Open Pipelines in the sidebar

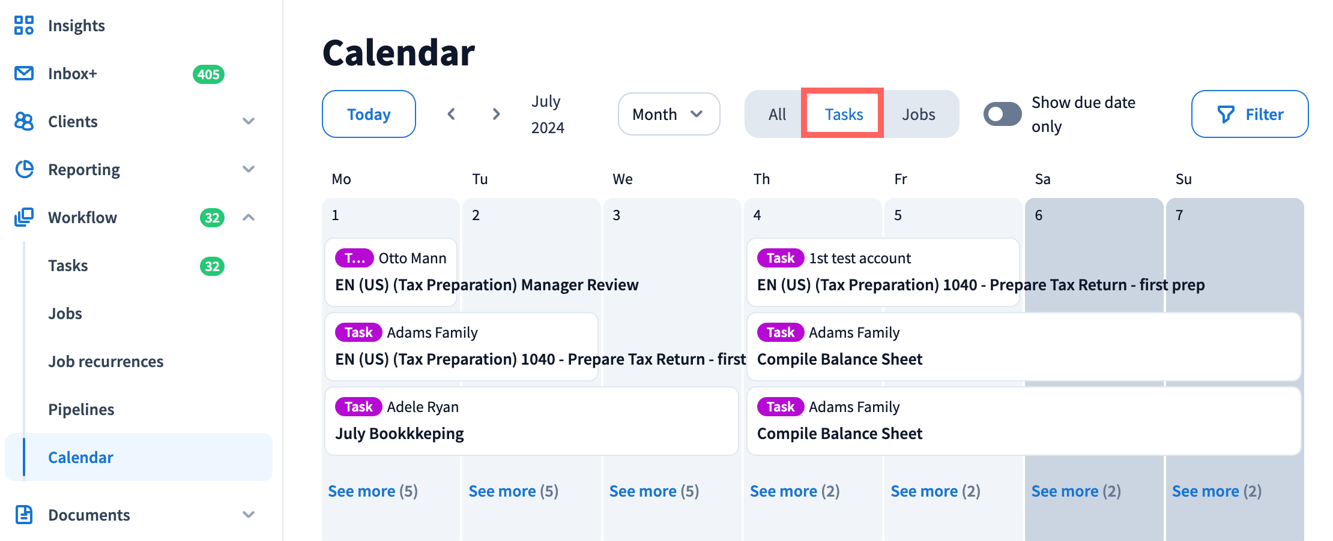coord(81,409)
